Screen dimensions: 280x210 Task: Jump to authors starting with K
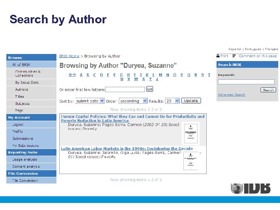coord(147,75)
